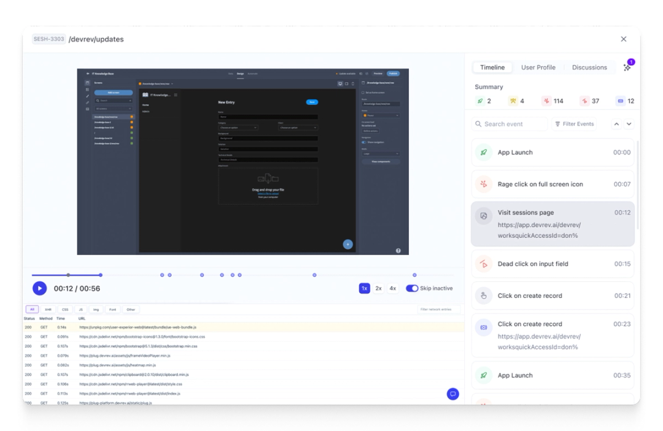The image size is (663, 431).
Task: Filter network entries by XHR
Action: click(x=48, y=310)
